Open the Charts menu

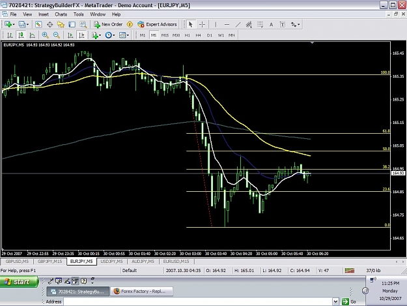coord(61,14)
